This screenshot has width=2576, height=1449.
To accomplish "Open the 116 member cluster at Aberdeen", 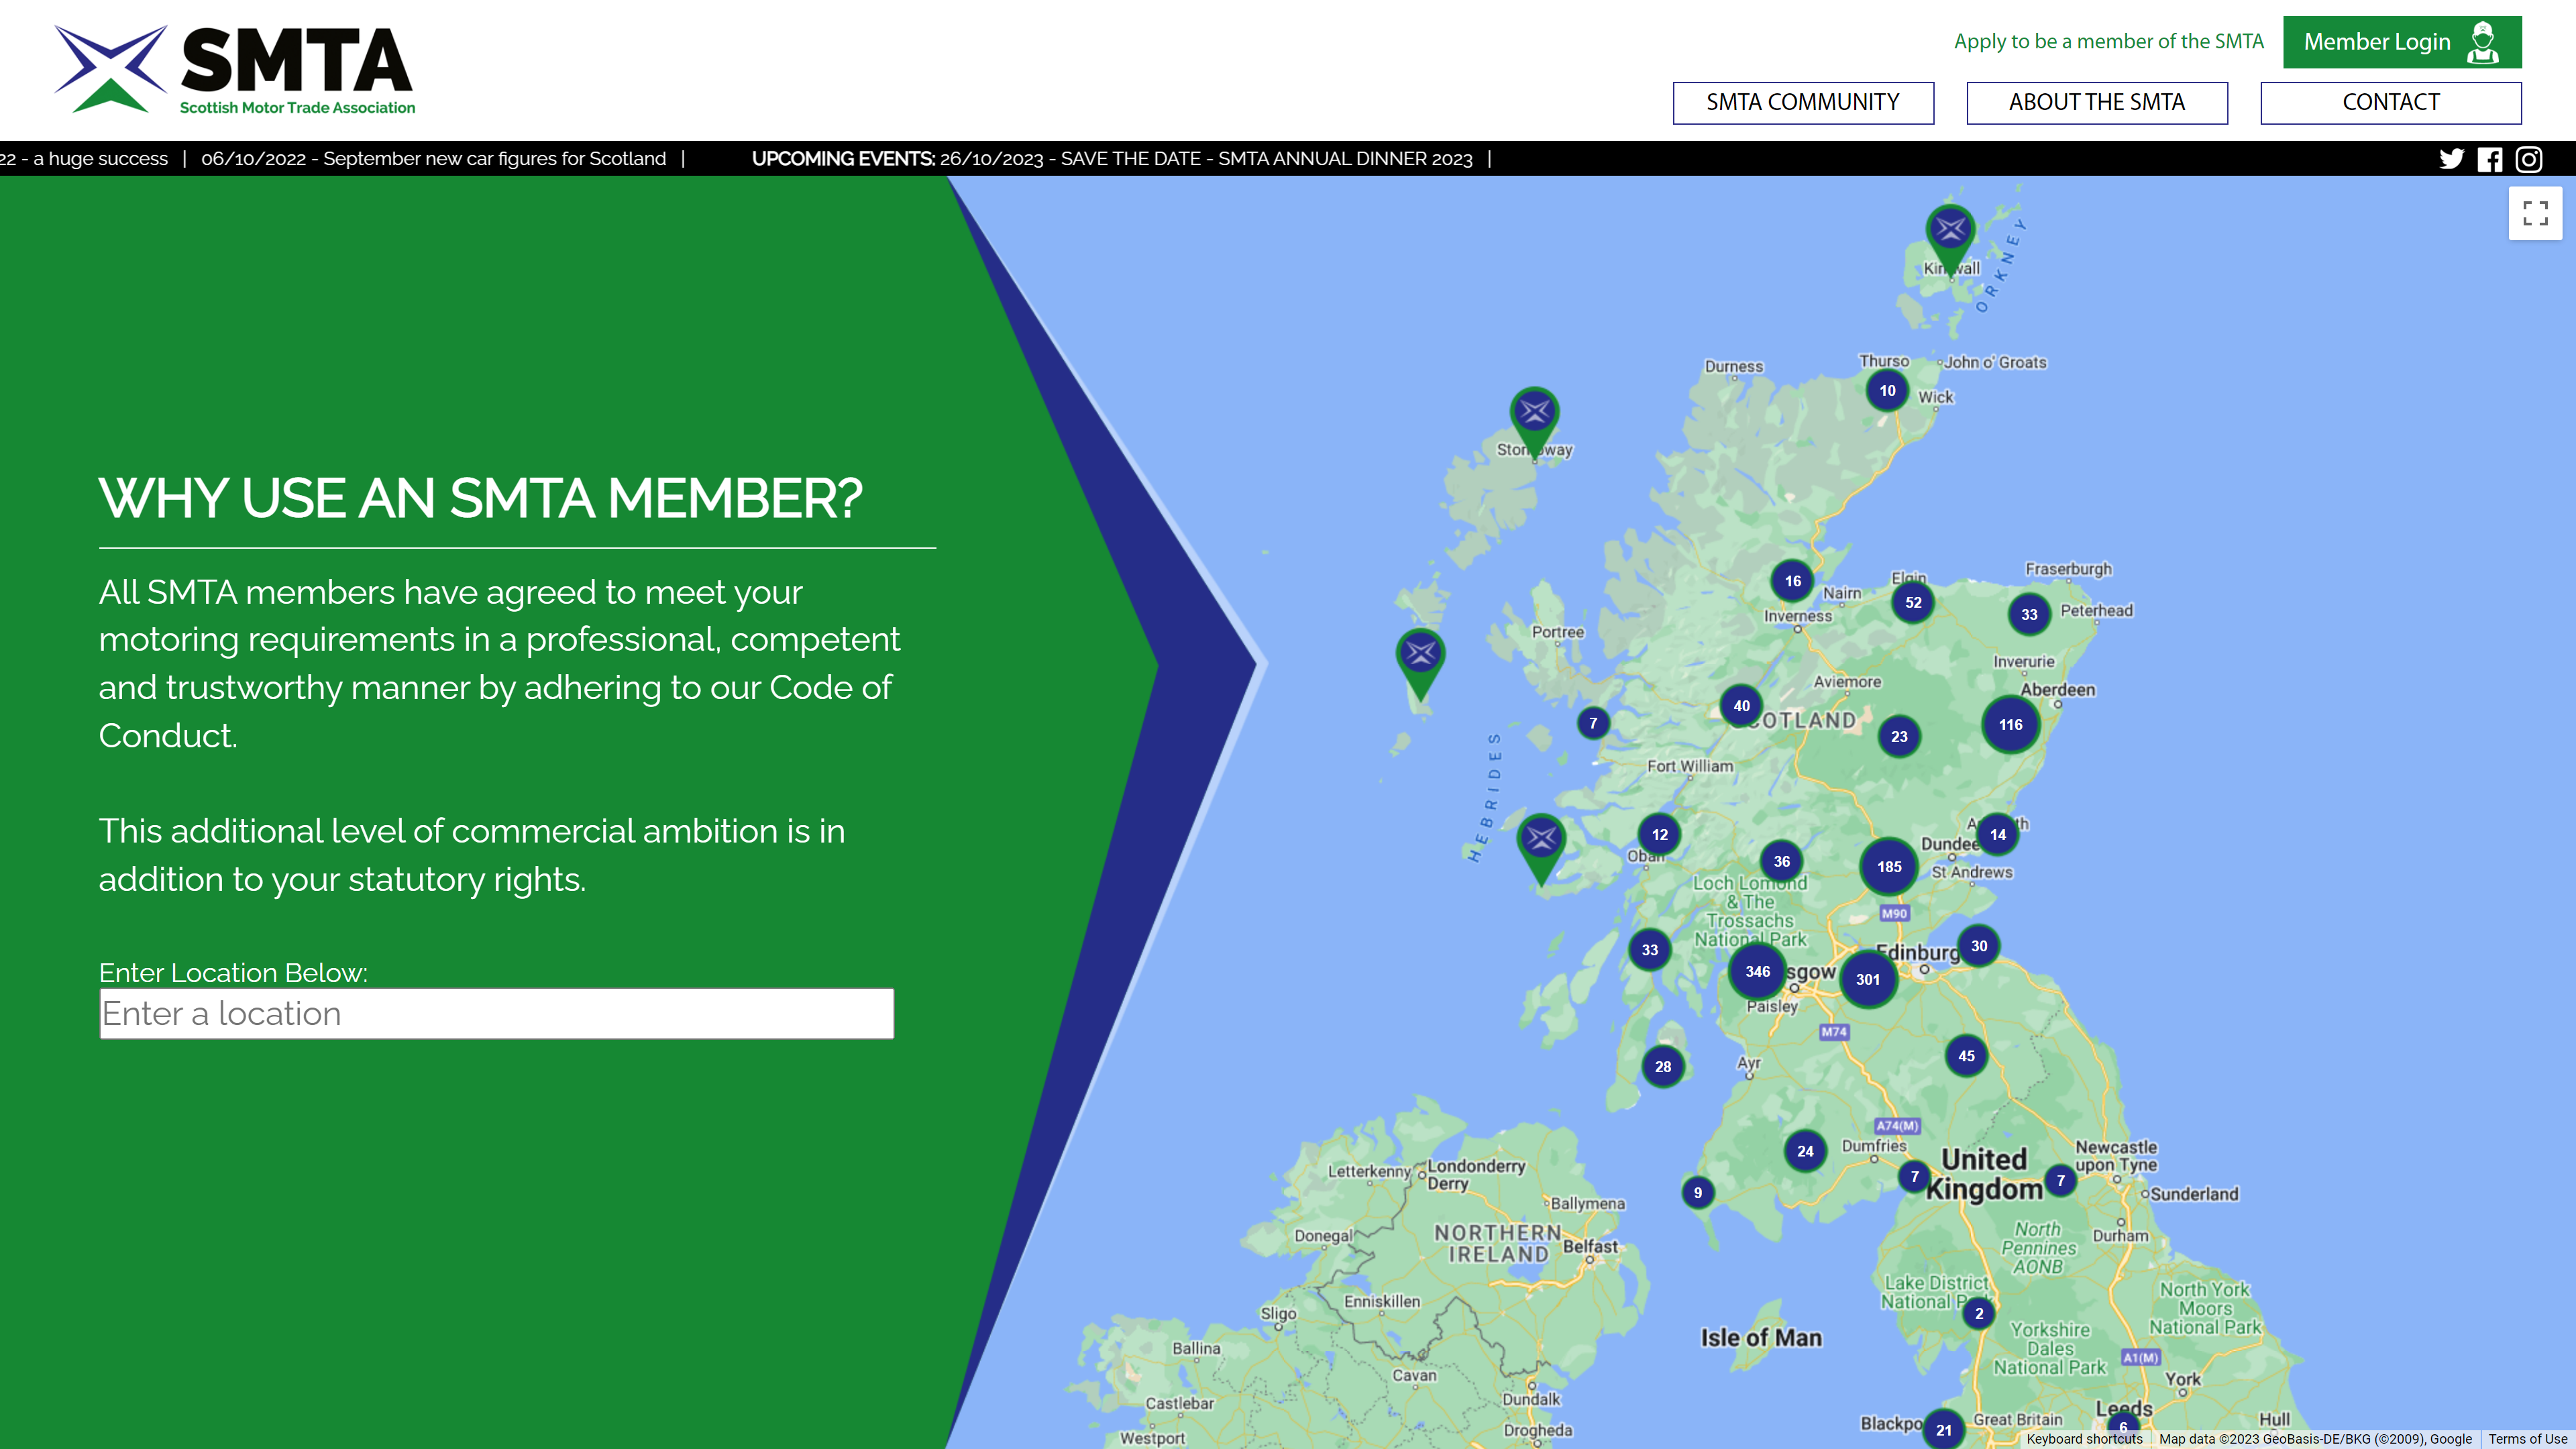I will tap(2010, 724).
